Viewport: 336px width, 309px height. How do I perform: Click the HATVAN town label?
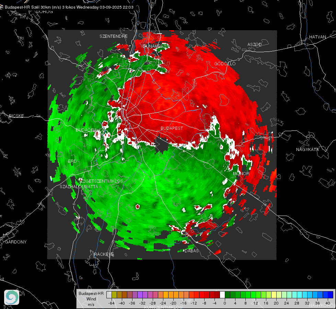click(317, 37)
